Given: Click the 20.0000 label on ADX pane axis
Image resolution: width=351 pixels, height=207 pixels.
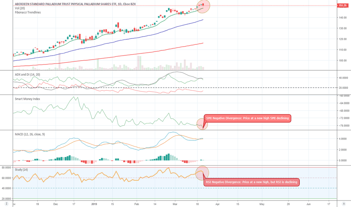Looking at the screenshot, I should coord(343,88).
